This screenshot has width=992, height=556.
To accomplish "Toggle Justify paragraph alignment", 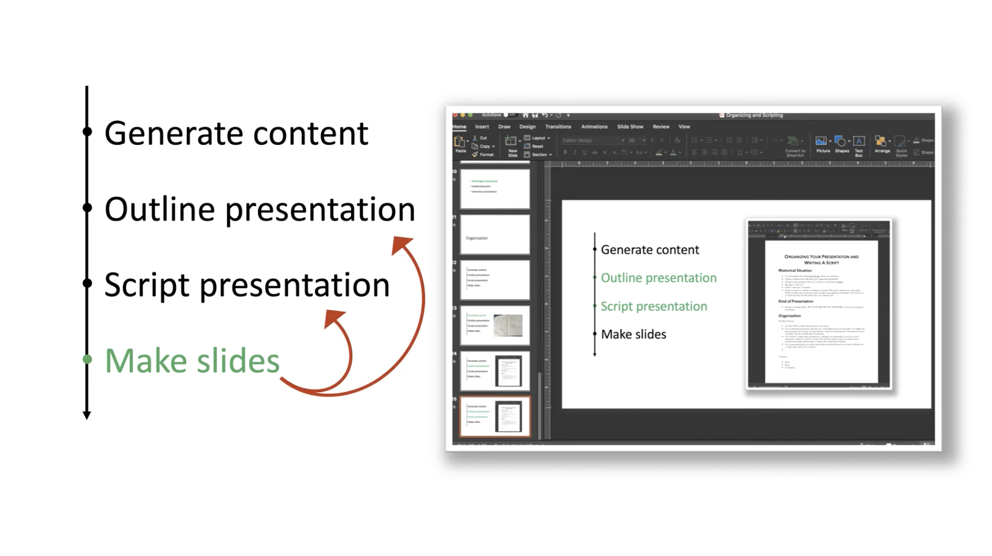I will point(724,152).
